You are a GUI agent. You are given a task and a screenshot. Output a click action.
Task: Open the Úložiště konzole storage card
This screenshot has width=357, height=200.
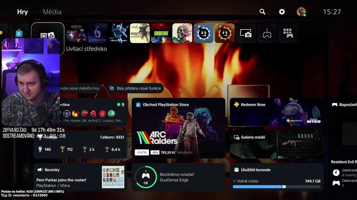(277, 177)
